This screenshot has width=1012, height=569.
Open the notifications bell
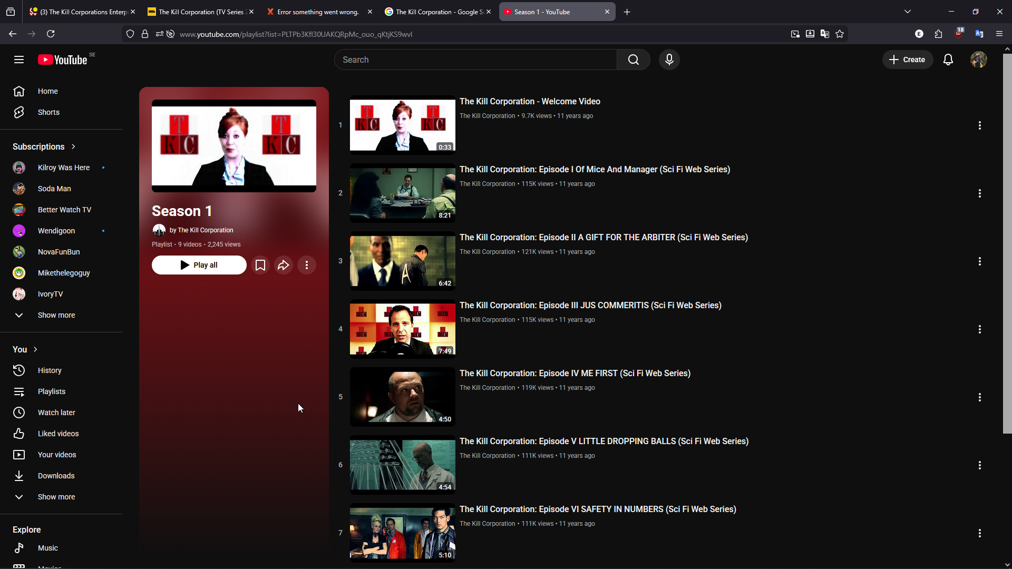pos(948,60)
